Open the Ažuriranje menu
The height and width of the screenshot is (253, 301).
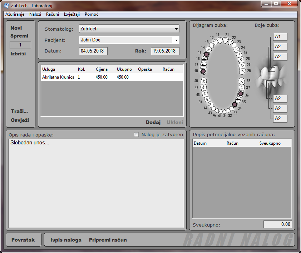click(15, 14)
